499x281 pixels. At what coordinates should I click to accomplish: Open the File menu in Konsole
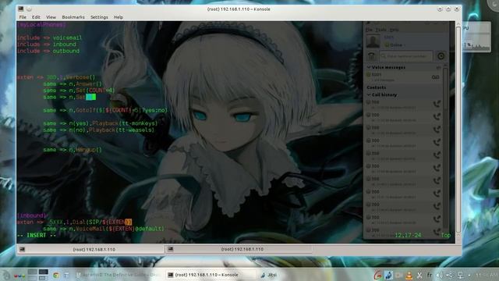23,17
